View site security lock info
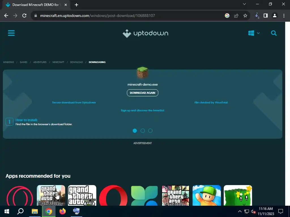 (36, 16)
